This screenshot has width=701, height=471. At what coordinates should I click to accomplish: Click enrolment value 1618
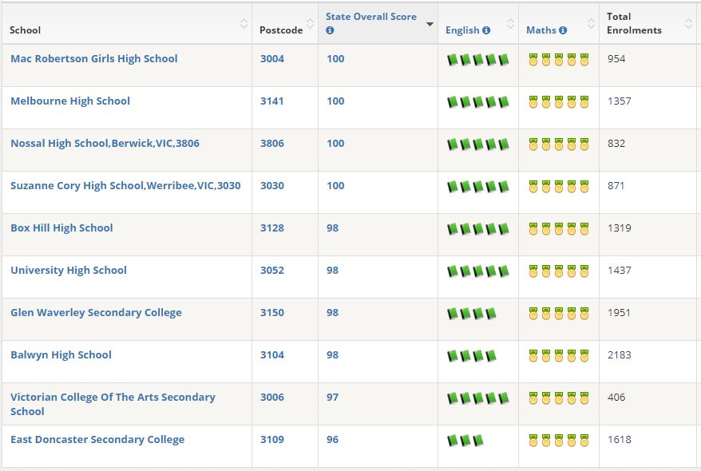click(x=620, y=439)
